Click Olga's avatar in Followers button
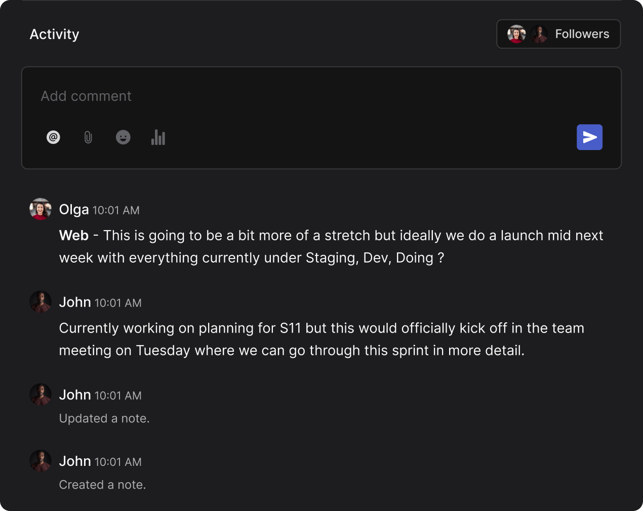643x511 pixels. (516, 34)
